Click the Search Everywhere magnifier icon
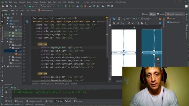The width and height of the screenshot is (189, 106). (x=112, y=6)
